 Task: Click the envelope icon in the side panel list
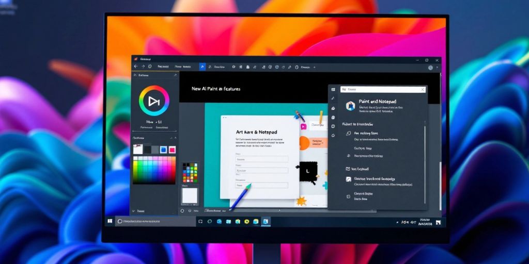[x=348, y=169]
